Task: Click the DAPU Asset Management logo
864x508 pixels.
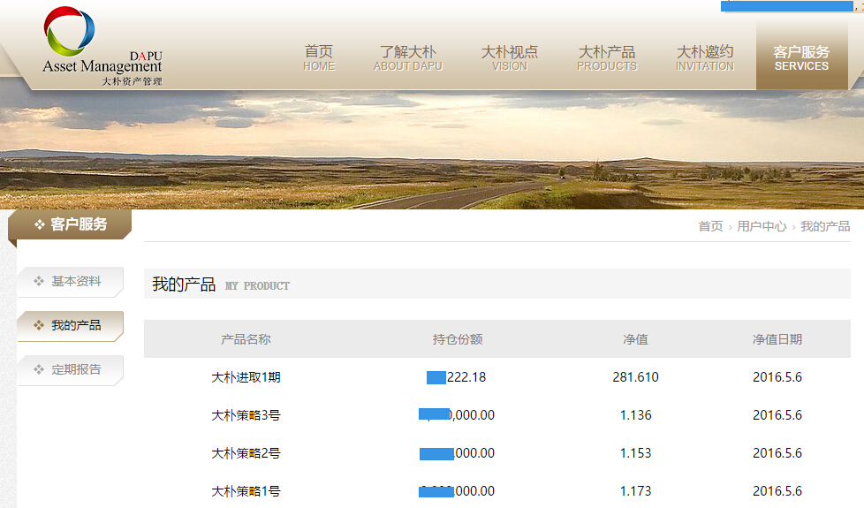Action: 102,46
